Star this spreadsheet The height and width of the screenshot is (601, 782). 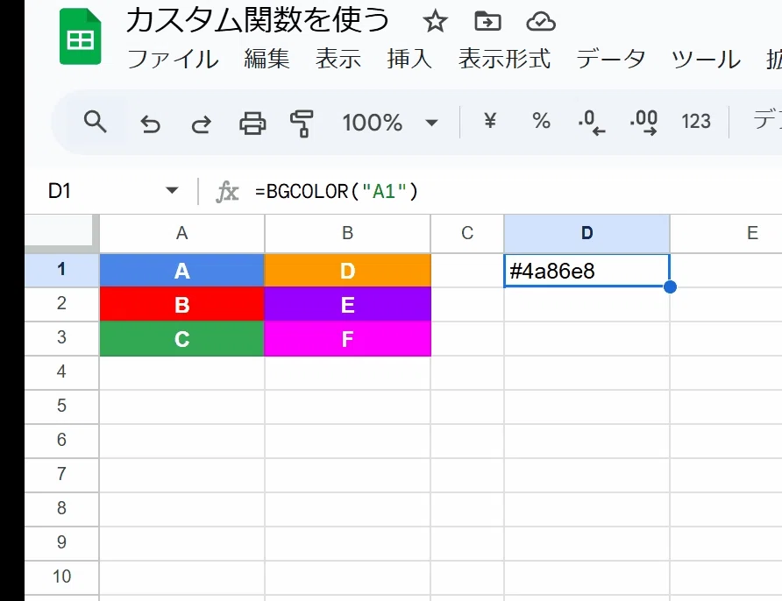point(435,21)
